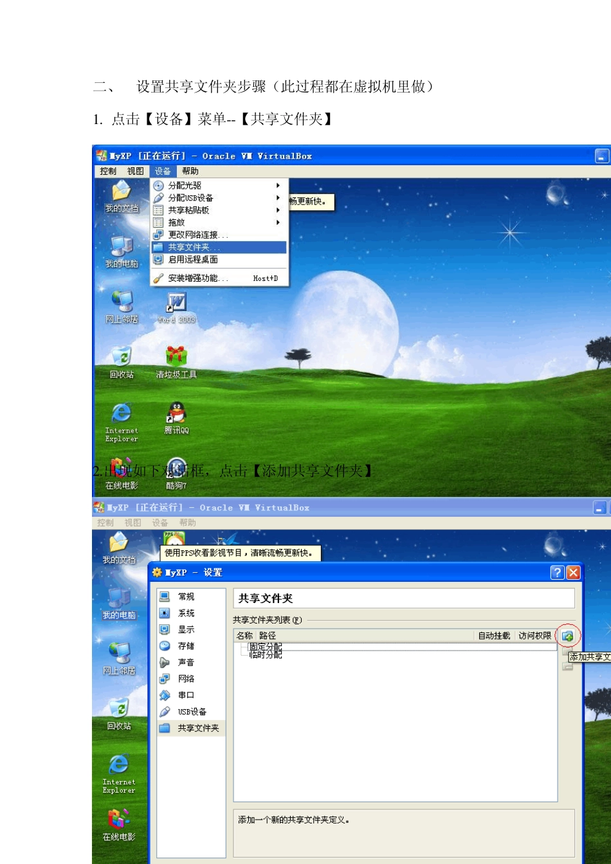611x864 pixels.
Task: Launch the 酷狗7 desktop icon
Action: click(176, 474)
